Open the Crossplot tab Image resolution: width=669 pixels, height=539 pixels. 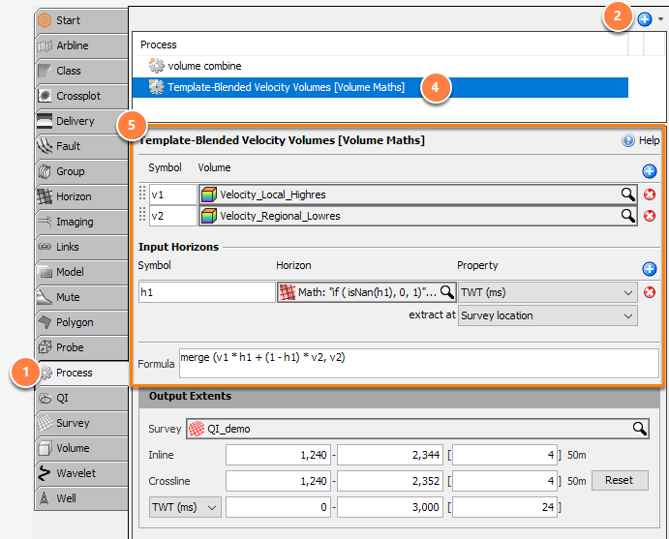(x=82, y=96)
